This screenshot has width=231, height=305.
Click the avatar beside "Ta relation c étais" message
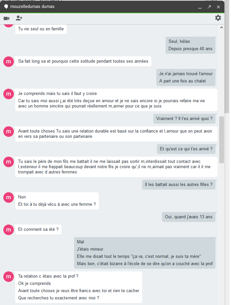[x=9, y=277]
